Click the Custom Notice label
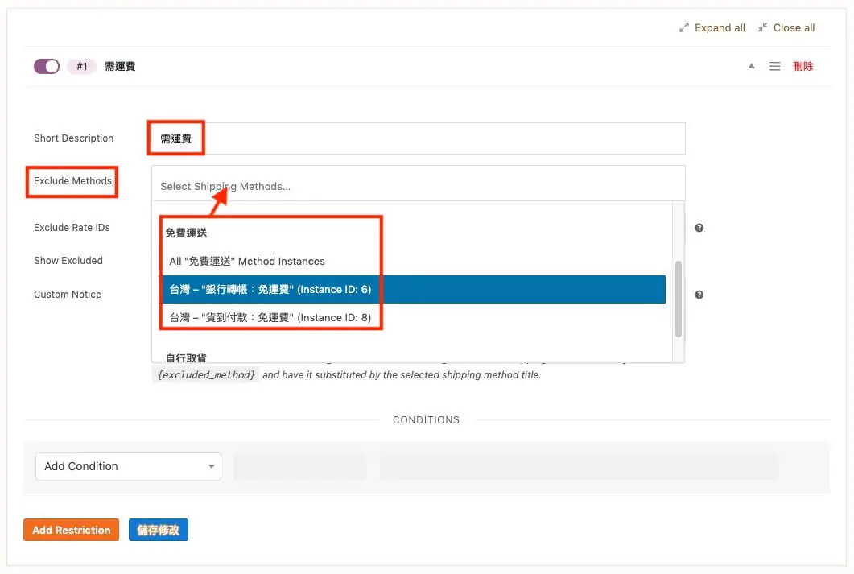The width and height of the screenshot is (854, 574). click(x=68, y=295)
